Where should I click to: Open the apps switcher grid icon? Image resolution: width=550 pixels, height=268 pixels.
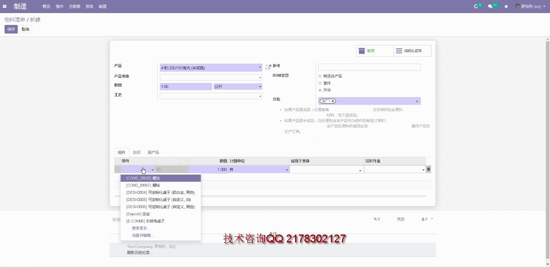(x=4, y=6)
